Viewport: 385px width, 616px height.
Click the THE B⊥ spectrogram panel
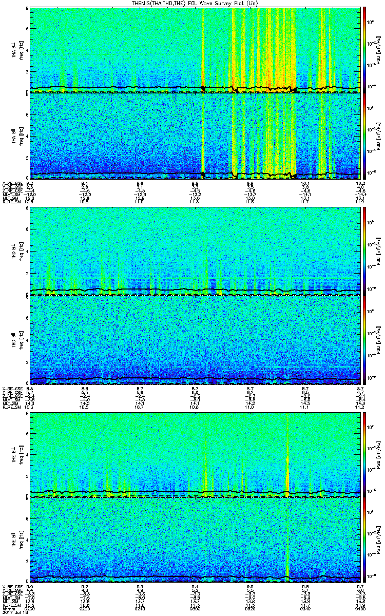[195, 454]
